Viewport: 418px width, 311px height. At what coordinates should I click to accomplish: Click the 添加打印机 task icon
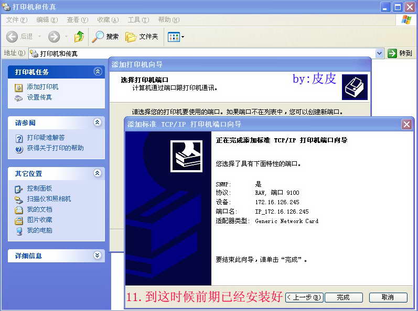point(19,87)
